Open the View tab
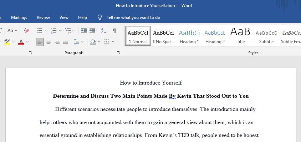Screen dimensions: 301x142 (64, 17)
